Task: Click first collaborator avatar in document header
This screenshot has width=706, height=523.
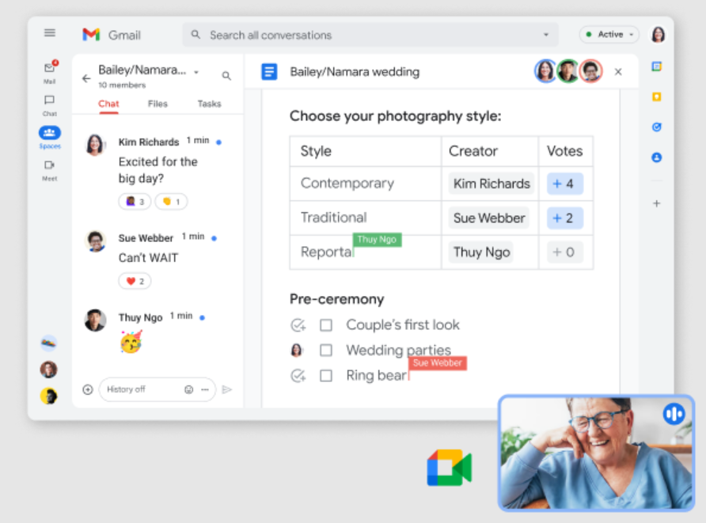Action: coord(545,71)
